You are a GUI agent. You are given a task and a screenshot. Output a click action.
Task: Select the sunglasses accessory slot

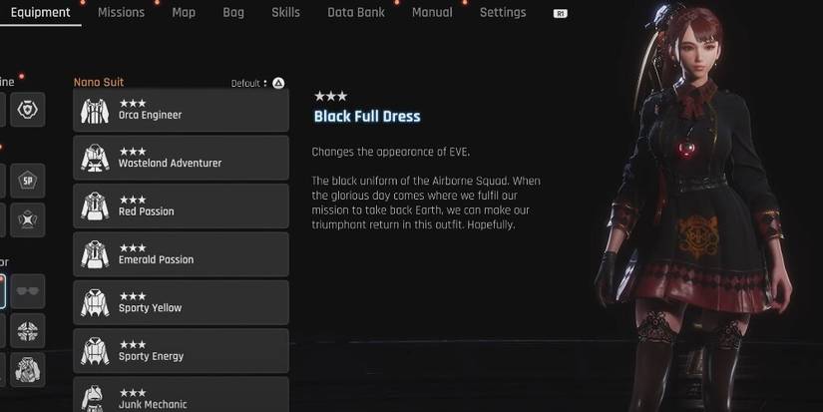coord(28,291)
